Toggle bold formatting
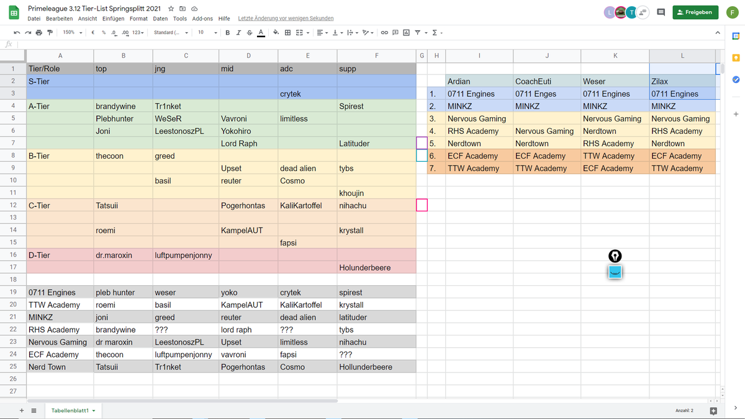This screenshot has height=419, width=745. (228, 32)
